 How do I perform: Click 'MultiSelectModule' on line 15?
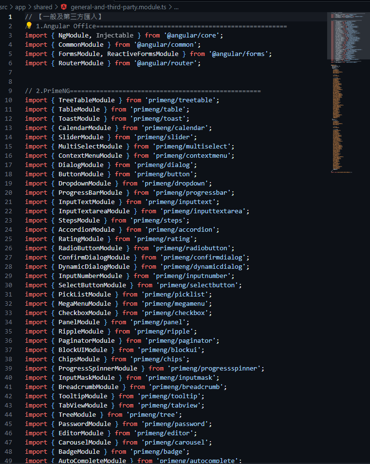coord(90,147)
